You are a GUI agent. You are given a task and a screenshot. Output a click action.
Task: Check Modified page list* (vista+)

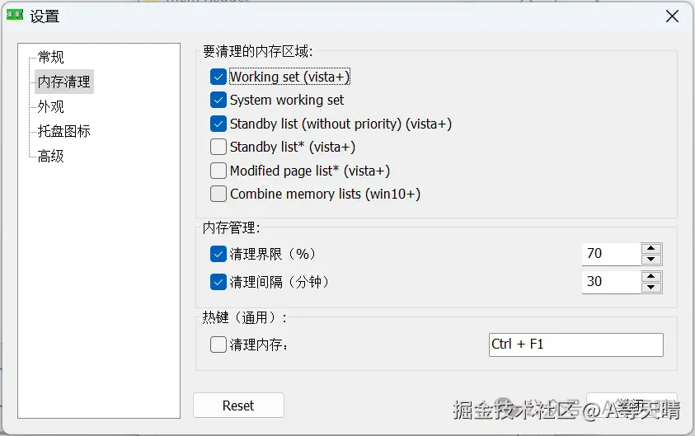218,171
